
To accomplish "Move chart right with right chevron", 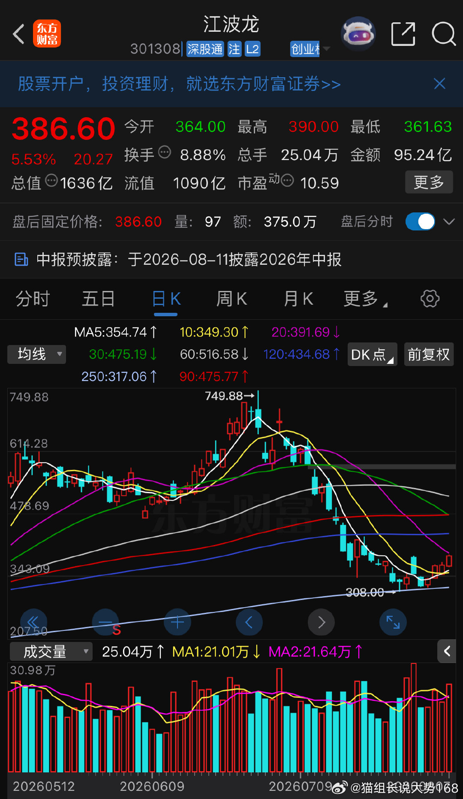I will 321,622.
